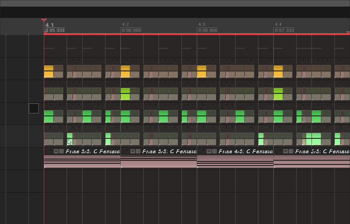Toggle the lime green step at beat 4.2
This screenshot has height=224, width=350.
125,94
